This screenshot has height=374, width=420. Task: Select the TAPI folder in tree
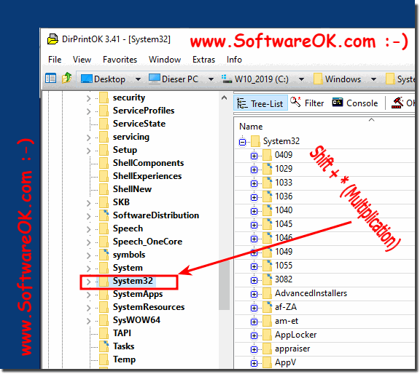pos(122,333)
